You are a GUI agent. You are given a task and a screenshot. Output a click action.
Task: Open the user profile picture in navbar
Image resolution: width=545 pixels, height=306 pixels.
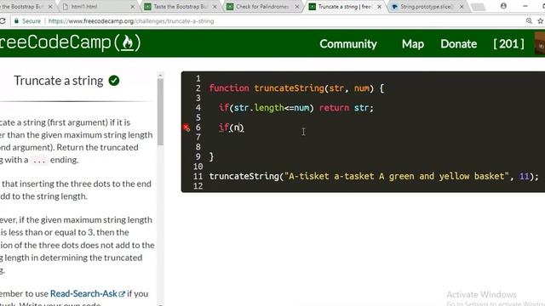tap(540, 43)
